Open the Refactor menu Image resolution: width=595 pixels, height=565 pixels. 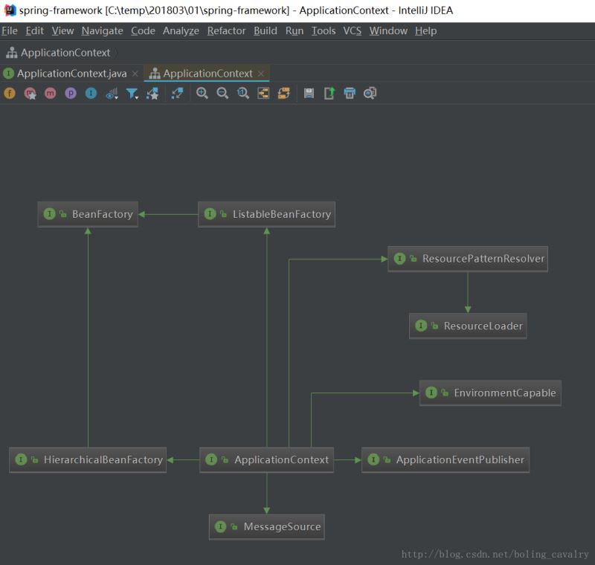[x=226, y=30]
